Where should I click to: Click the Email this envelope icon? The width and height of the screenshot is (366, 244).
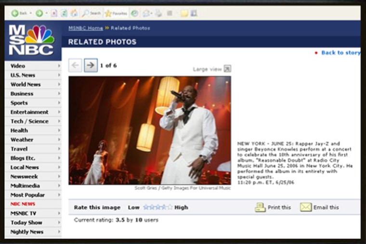click(306, 207)
